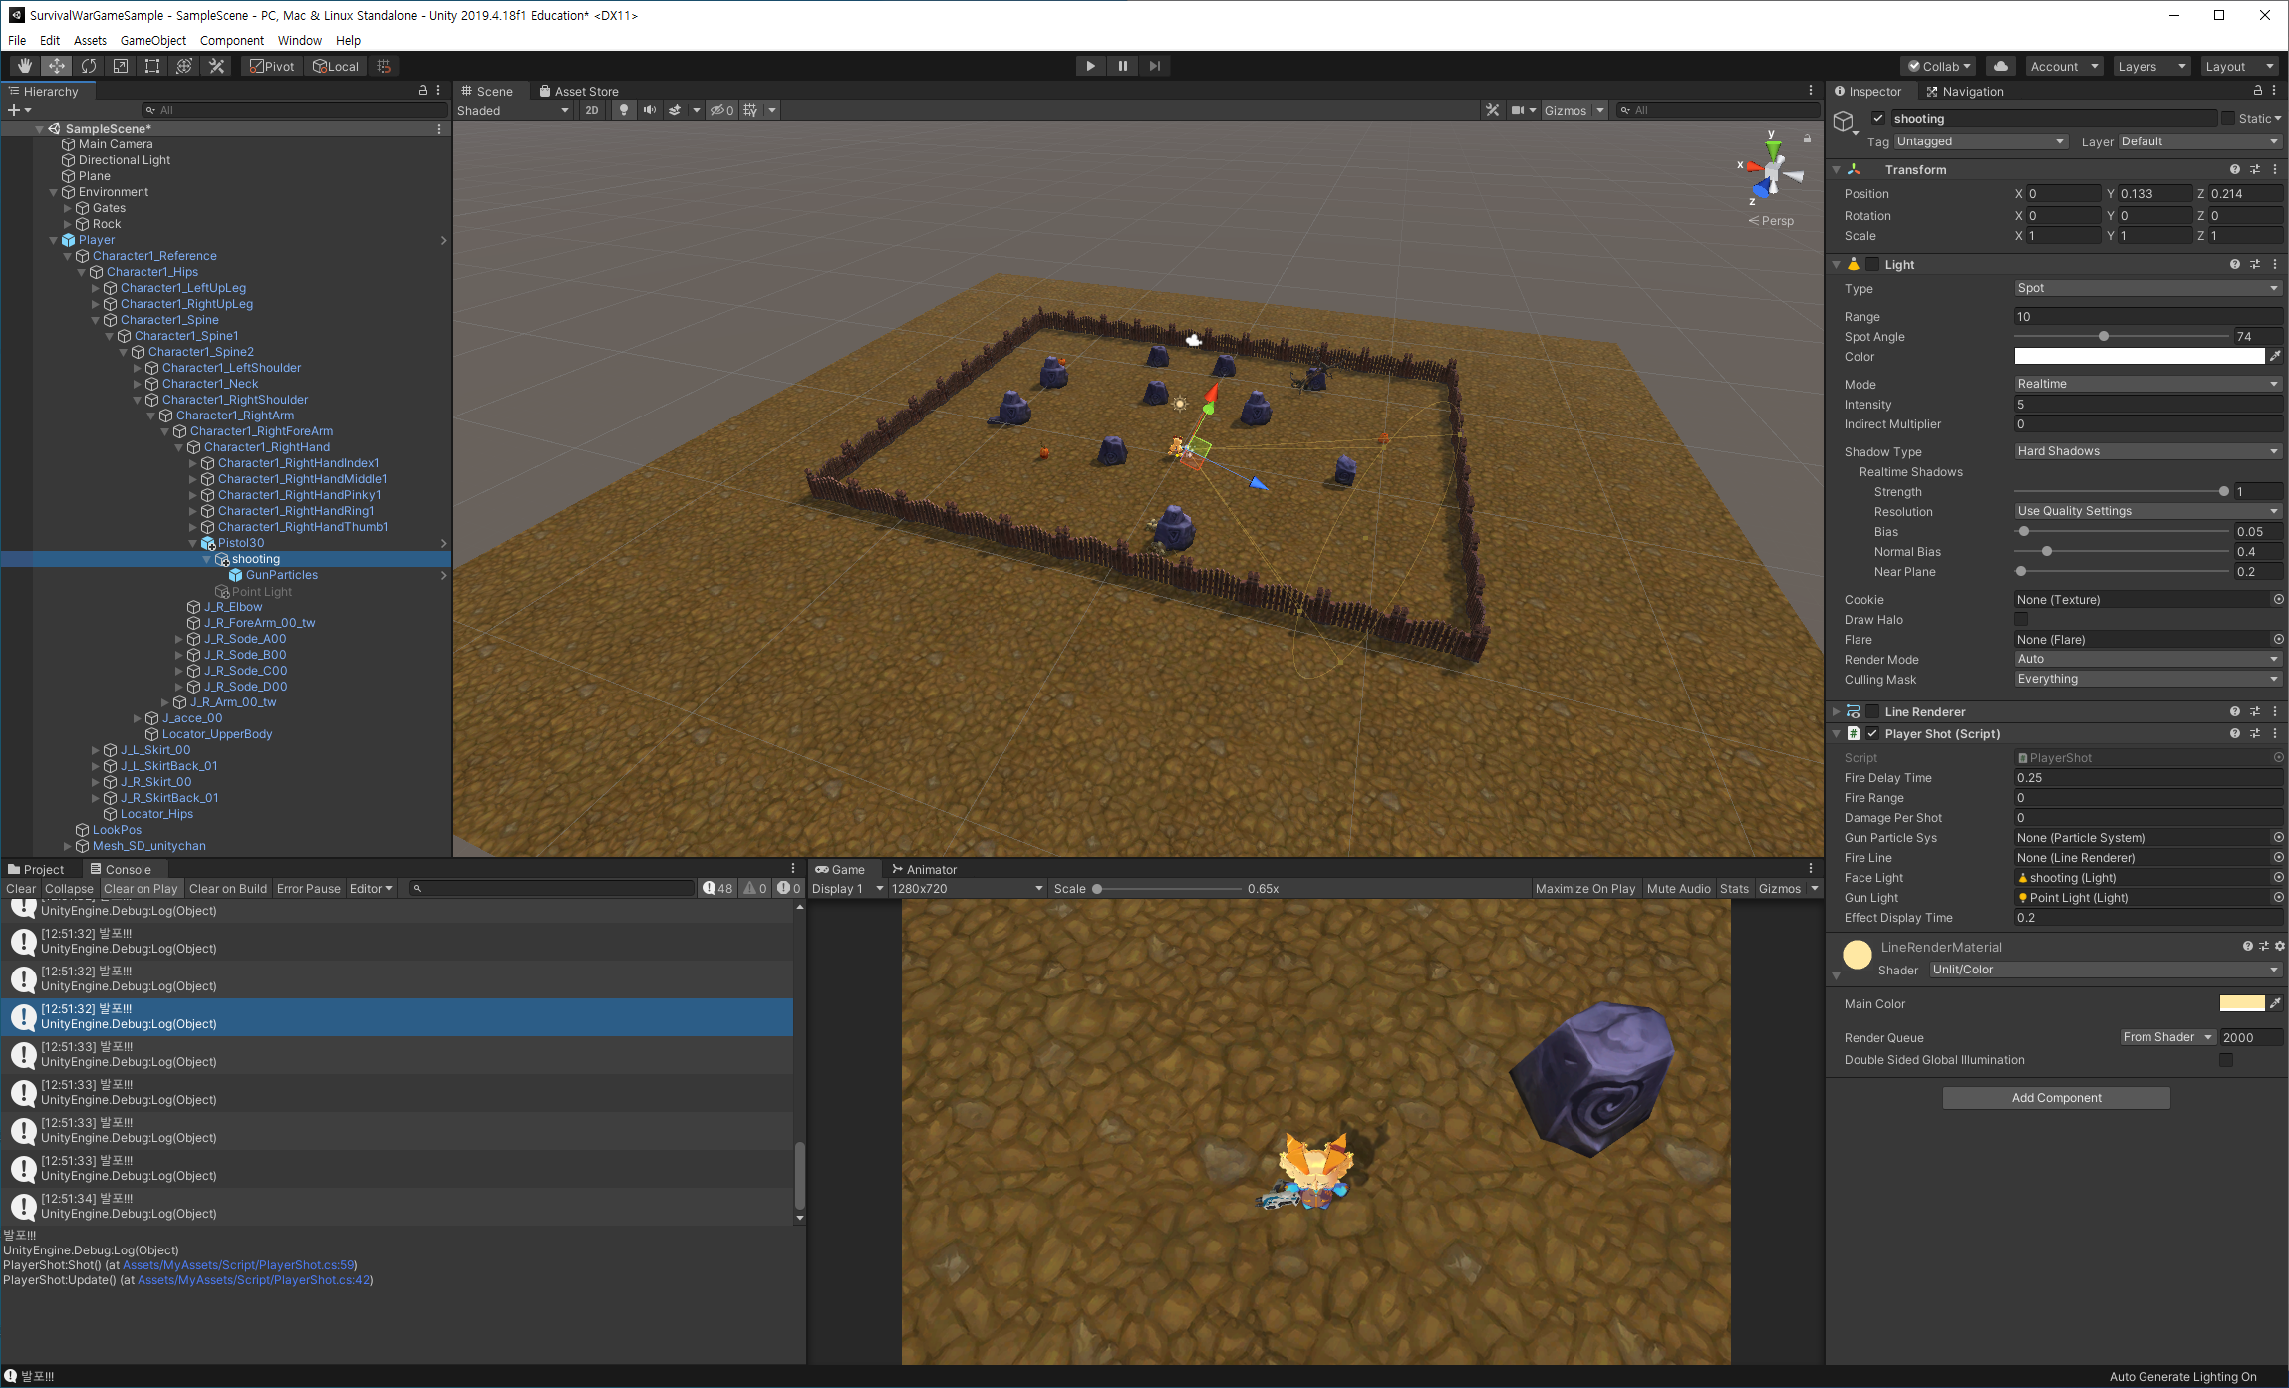Screen dimensions: 2289x1388
Task: Disable the Player Shot script checkbox
Action: [x=1872, y=733]
